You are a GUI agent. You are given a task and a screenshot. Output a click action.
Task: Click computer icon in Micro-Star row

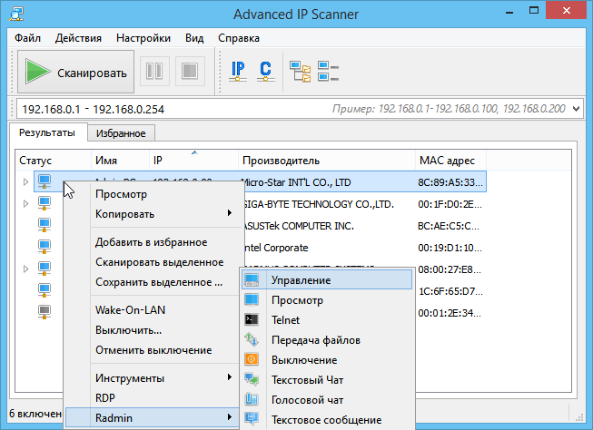[x=44, y=181]
